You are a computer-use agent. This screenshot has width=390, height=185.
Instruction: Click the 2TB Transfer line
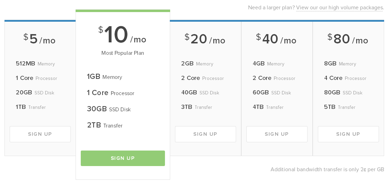[x=105, y=125]
